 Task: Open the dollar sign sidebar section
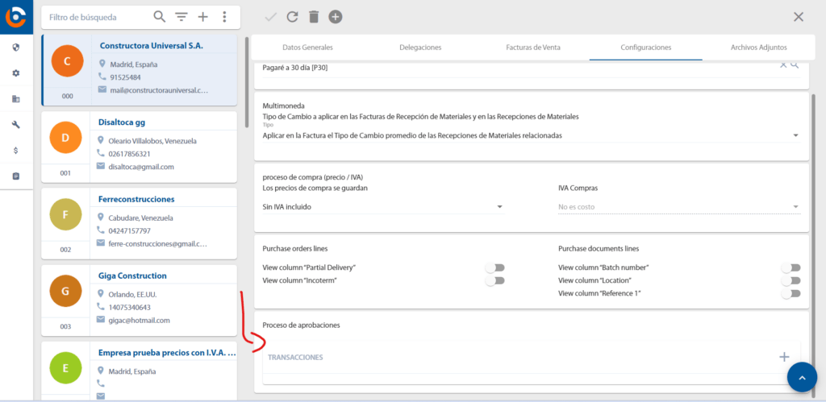[x=16, y=150]
